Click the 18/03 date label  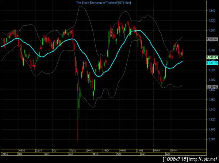click(157, 151)
